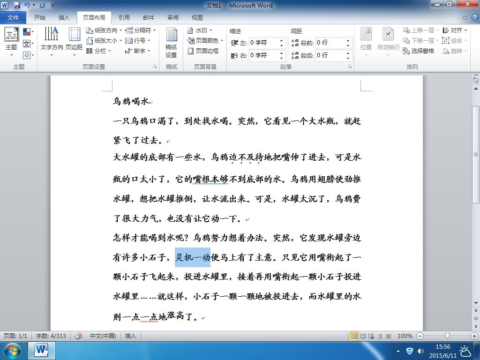Click the left indent input field

click(x=263, y=43)
